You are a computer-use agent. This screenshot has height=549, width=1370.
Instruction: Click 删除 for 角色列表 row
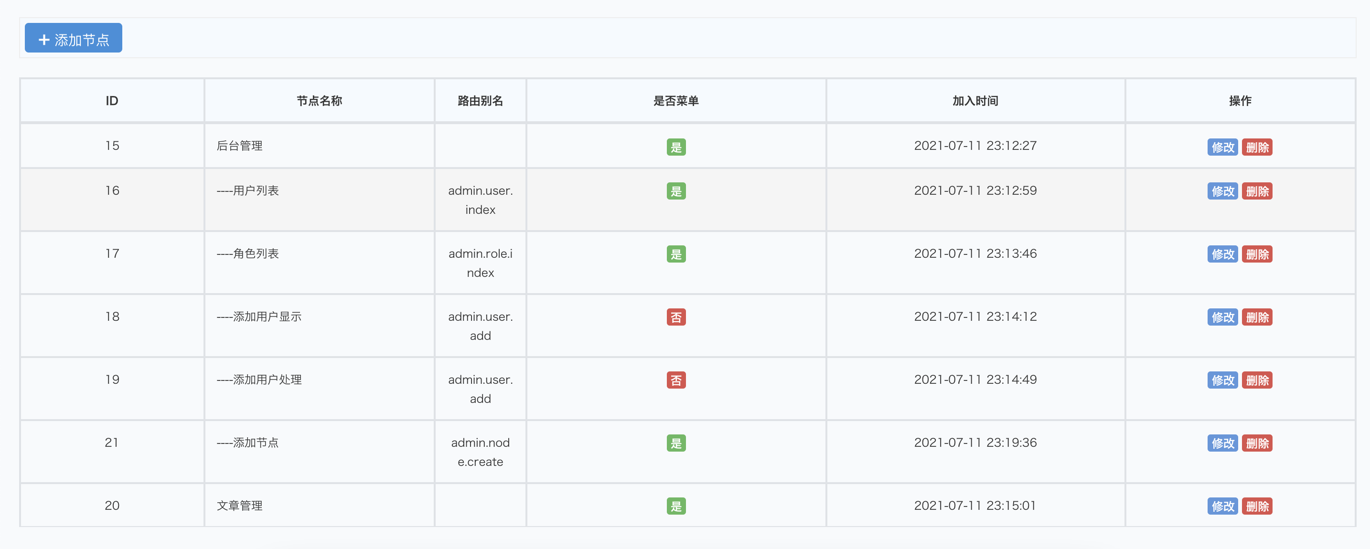(x=1257, y=254)
